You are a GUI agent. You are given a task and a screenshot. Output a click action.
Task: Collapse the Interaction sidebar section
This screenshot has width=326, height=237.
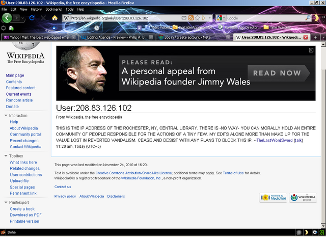pos(6,116)
